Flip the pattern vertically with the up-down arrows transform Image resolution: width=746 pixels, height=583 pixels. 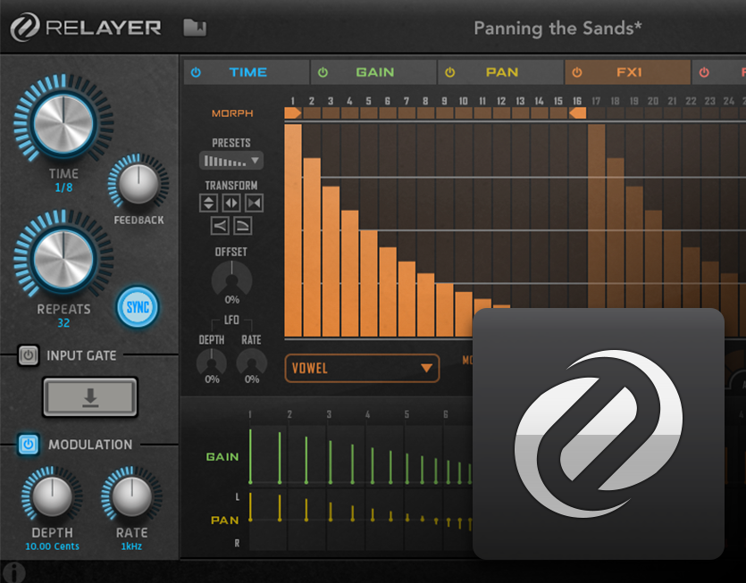208,203
